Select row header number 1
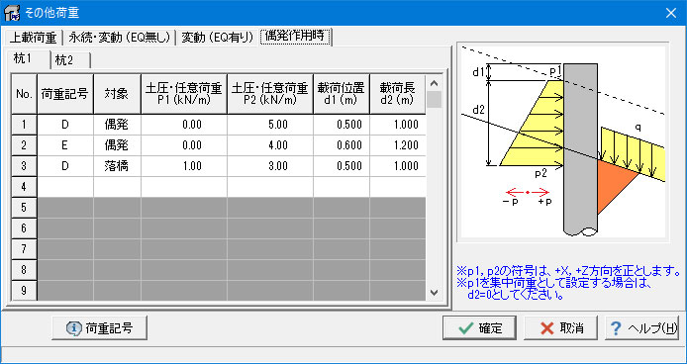This screenshot has height=364, width=687. coord(24,125)
